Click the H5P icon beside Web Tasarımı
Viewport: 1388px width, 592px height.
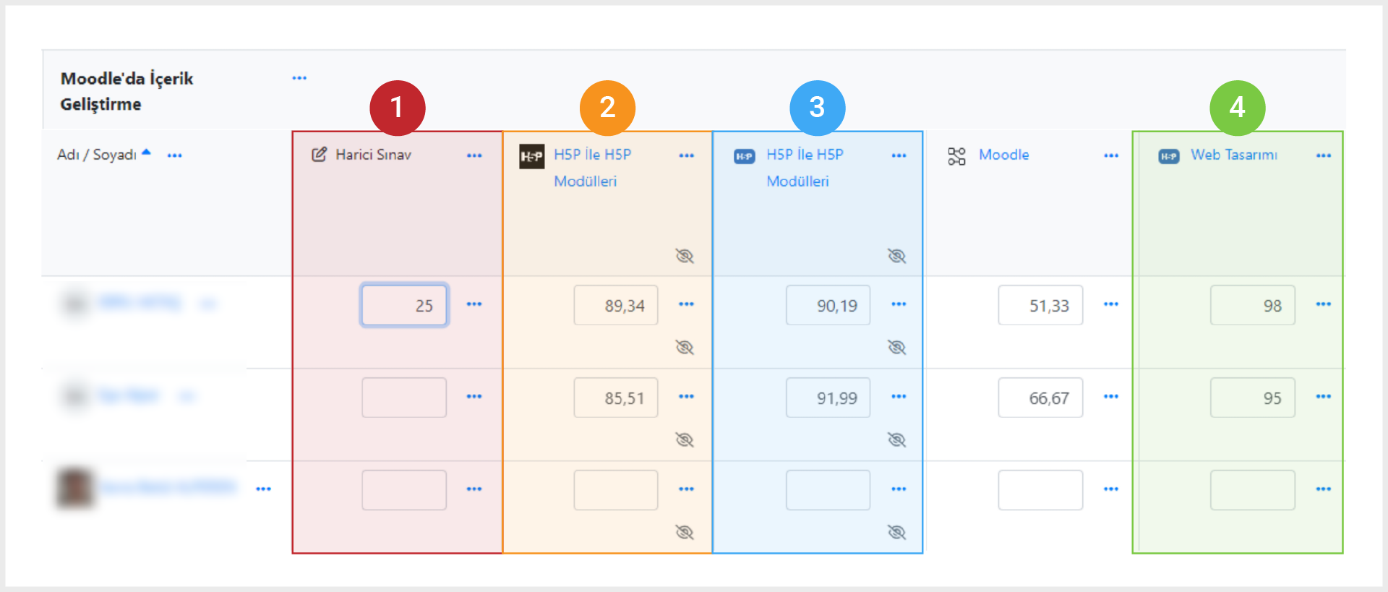pos(1168,156)
